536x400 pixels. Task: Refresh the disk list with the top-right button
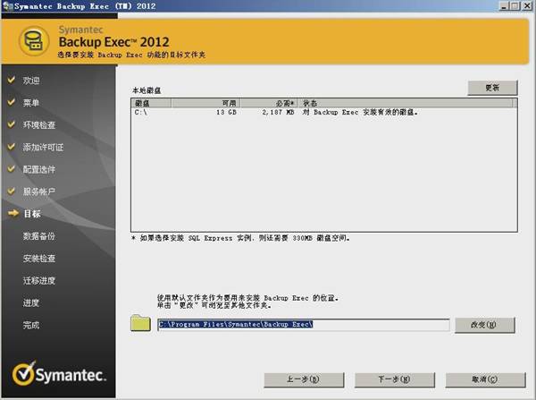[x=492, y=88]
